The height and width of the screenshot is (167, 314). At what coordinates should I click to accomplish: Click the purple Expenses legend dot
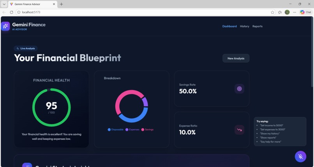127,130
